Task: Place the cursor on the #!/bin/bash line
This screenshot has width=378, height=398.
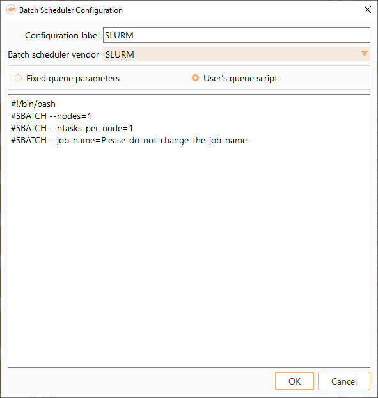Action: pos(33,104)
